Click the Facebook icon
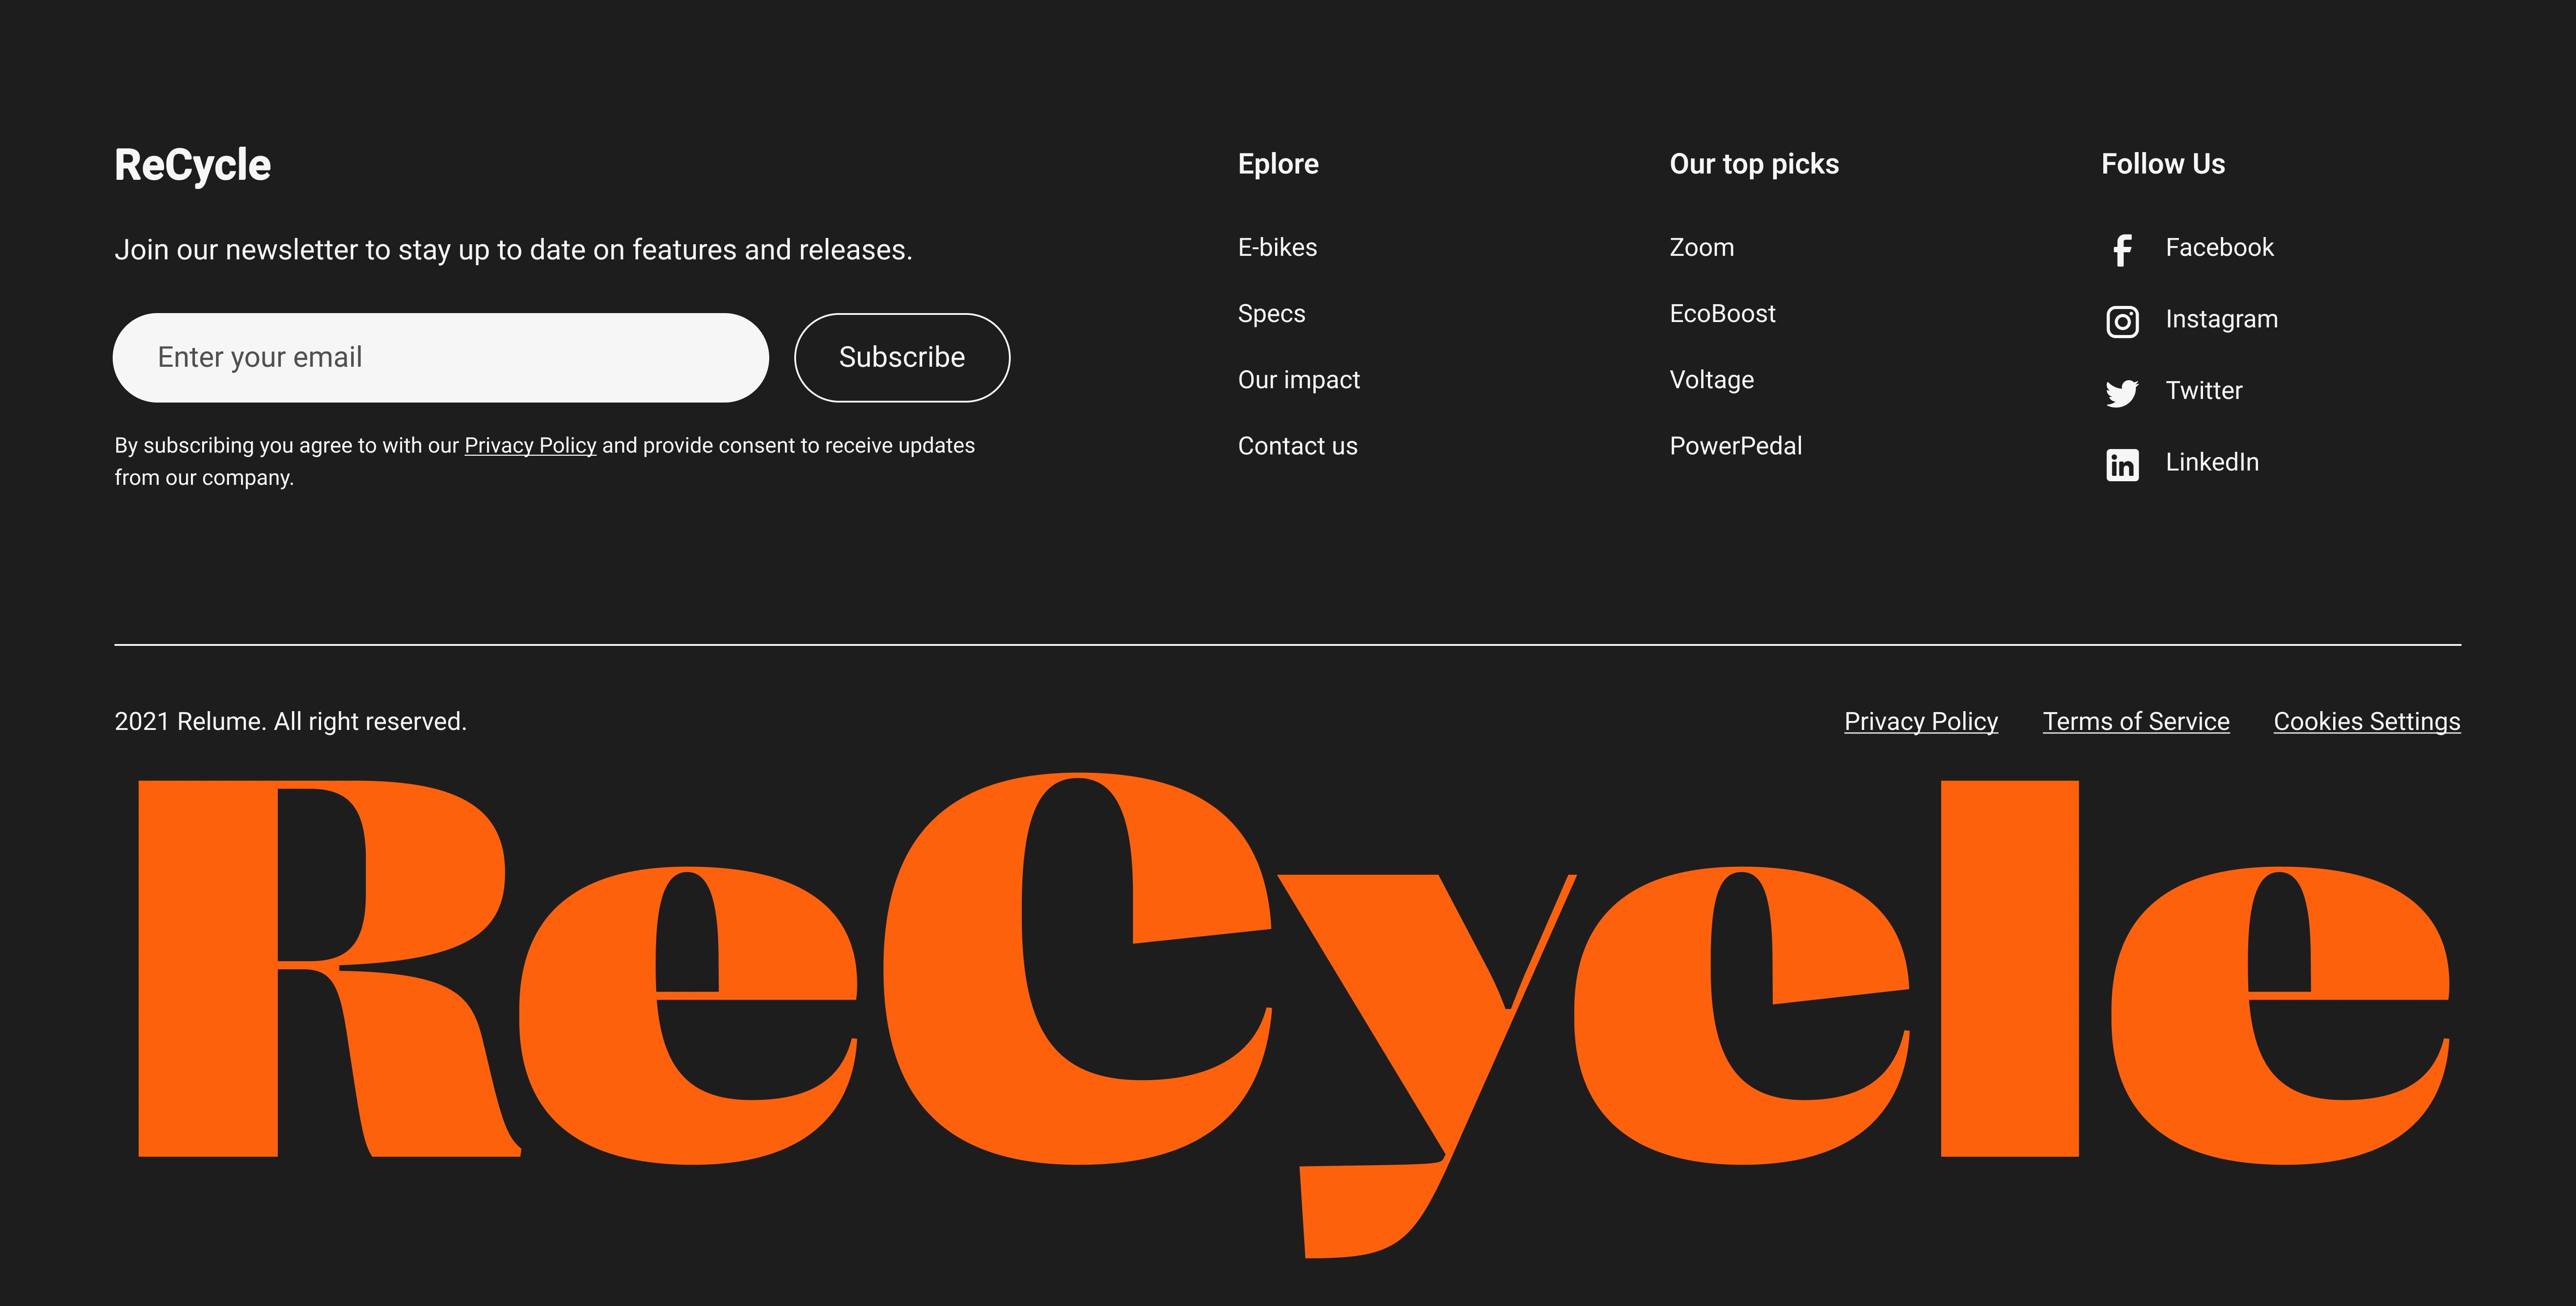 point(2121,249)
